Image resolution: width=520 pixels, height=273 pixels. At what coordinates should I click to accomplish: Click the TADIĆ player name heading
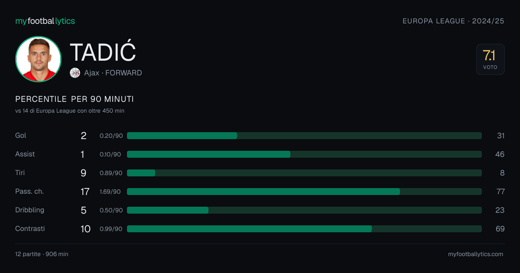point(103,52)
